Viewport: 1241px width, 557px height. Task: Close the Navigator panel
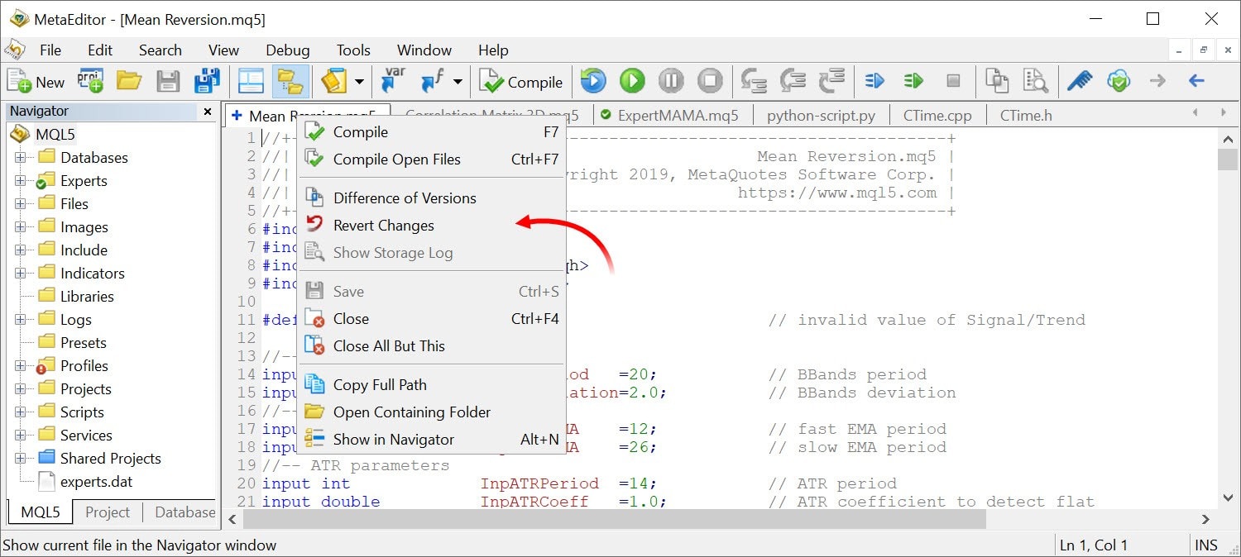tap(208, 112)
